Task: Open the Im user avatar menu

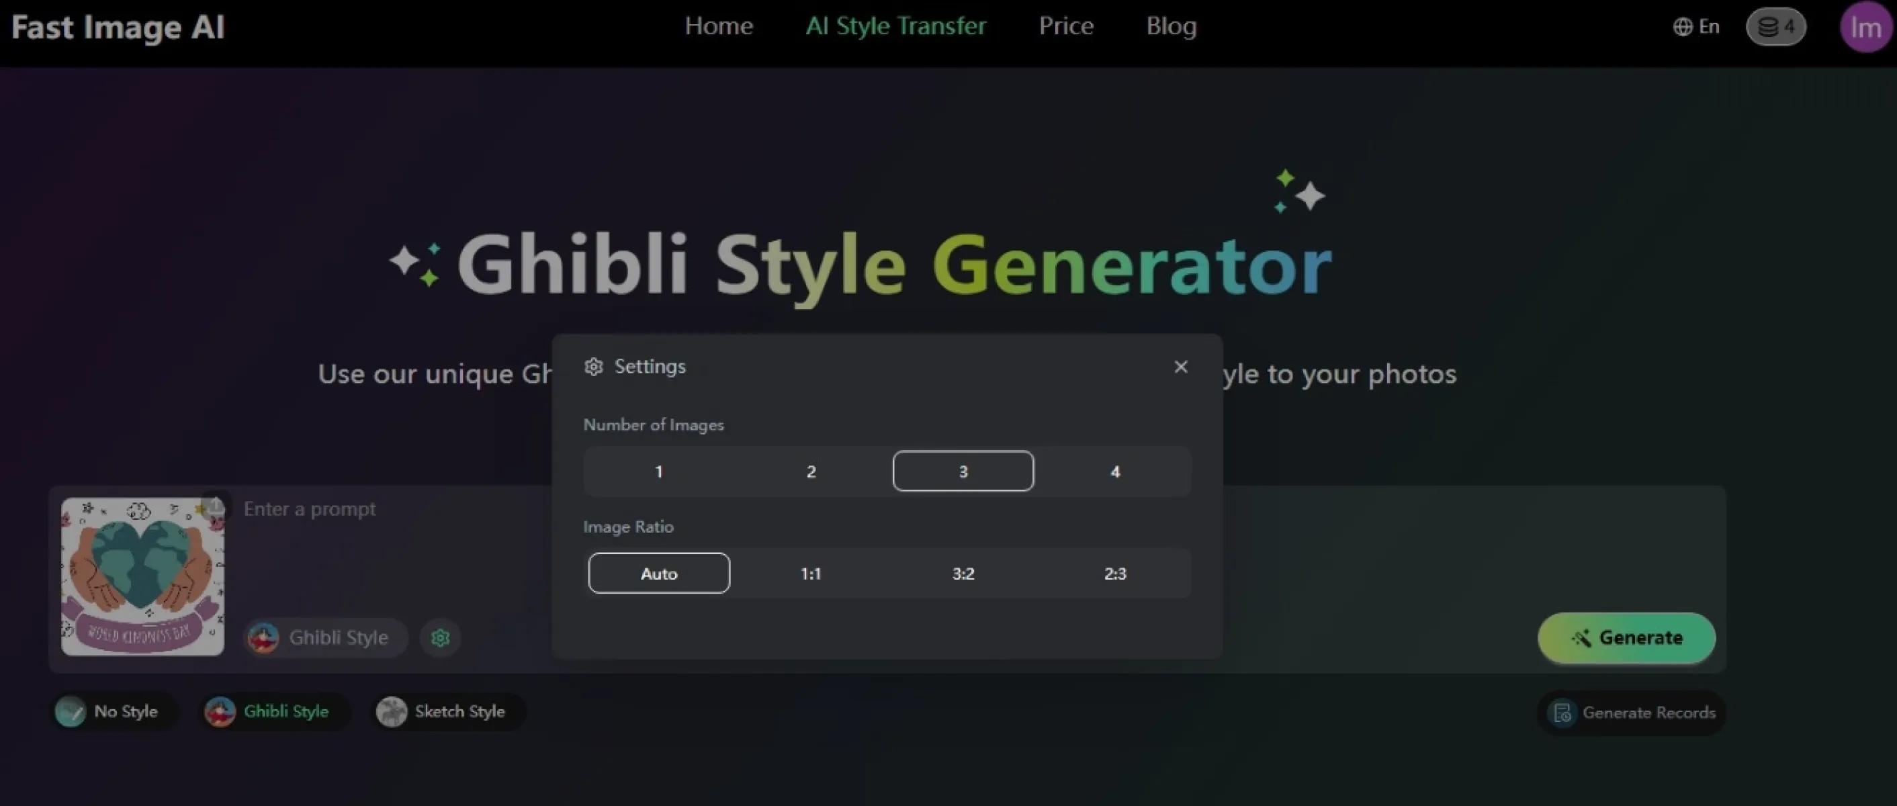Action: coord(1865,28)
